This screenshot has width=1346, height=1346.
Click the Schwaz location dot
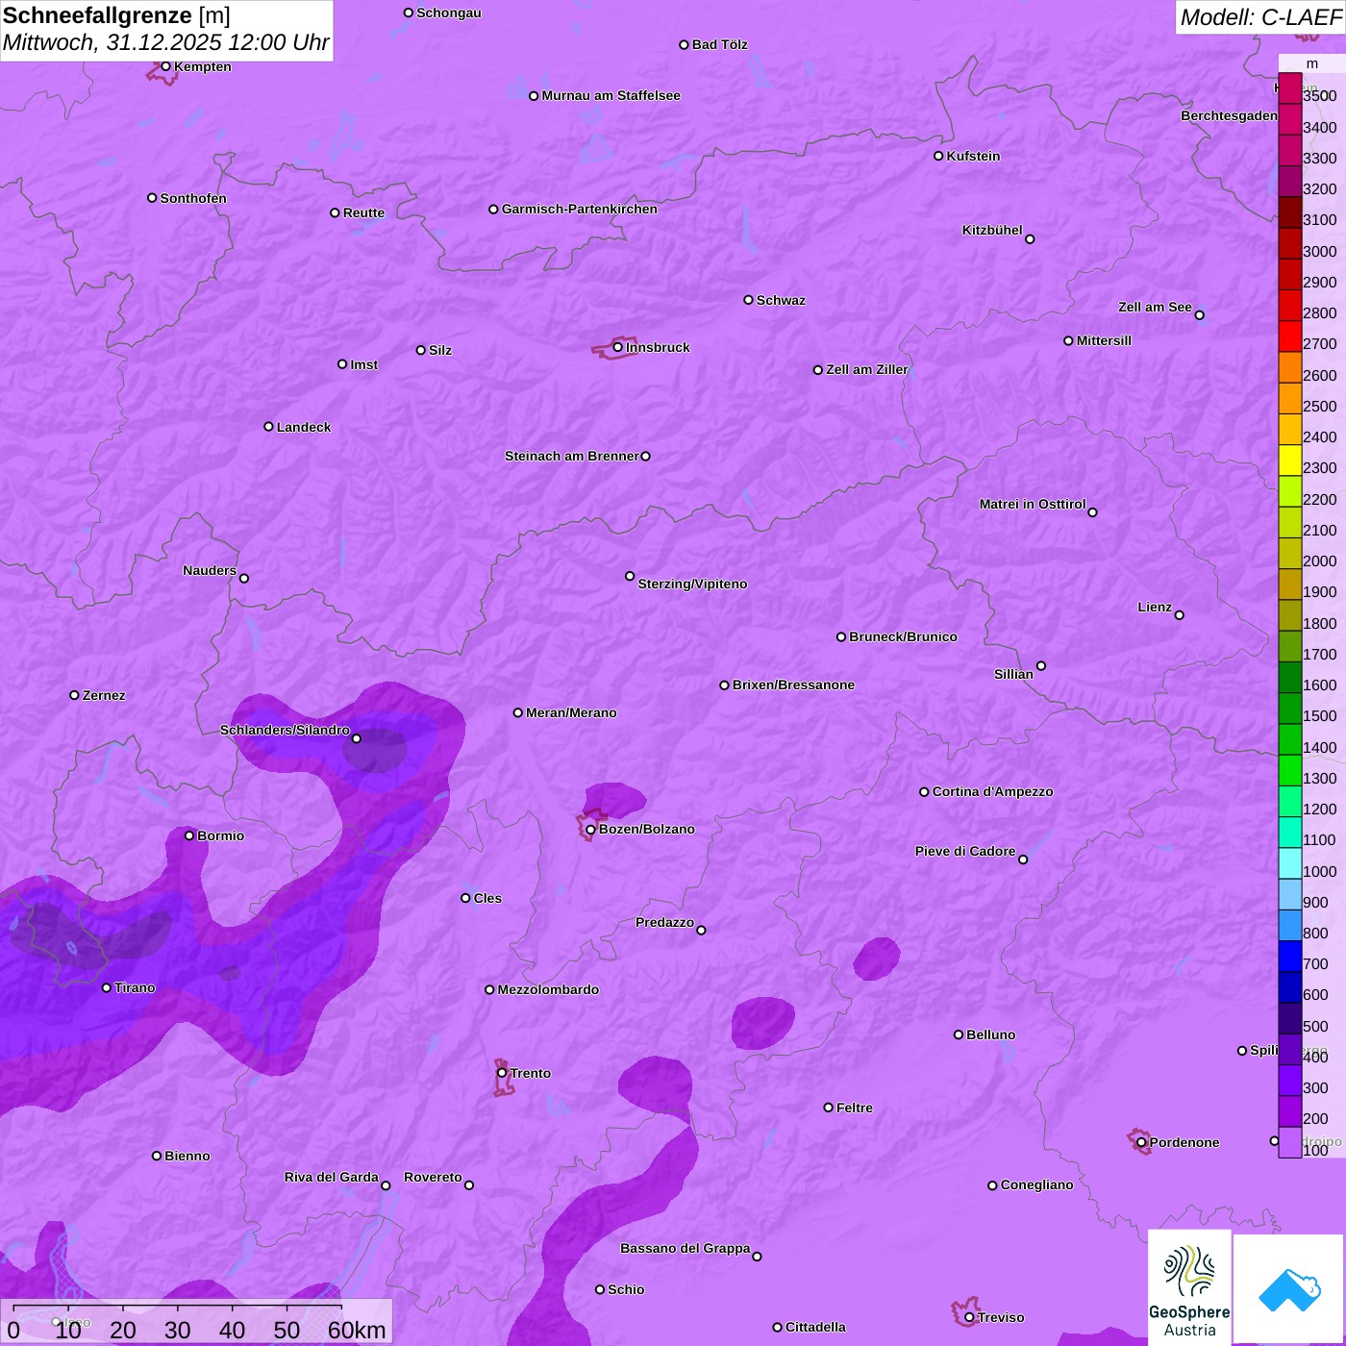coord(749,300)
